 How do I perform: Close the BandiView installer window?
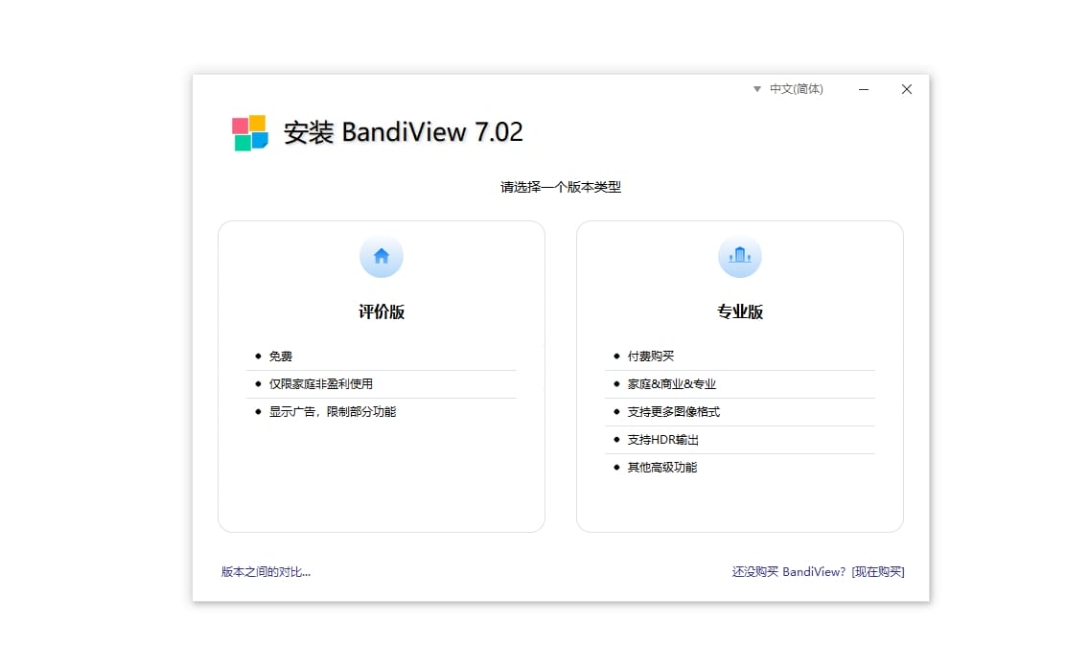[x=906, y=89]
